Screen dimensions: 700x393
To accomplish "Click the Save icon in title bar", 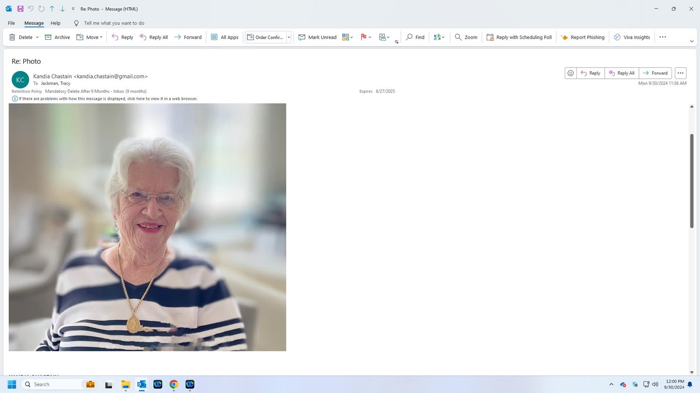I will click(20, 9).
